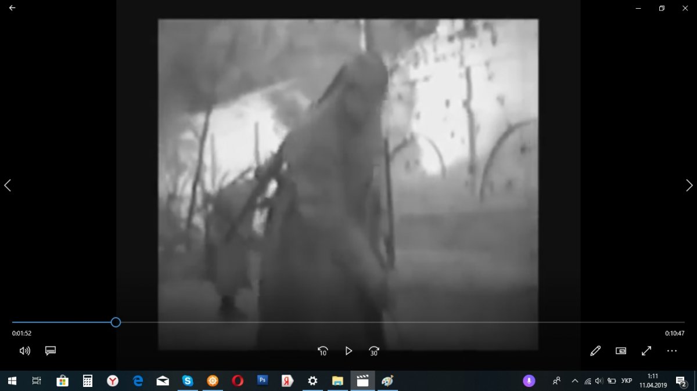The height and width of the screenshot is (391, 697).
Task: Open the system volume tray icon
Action: tap(599, 381)
